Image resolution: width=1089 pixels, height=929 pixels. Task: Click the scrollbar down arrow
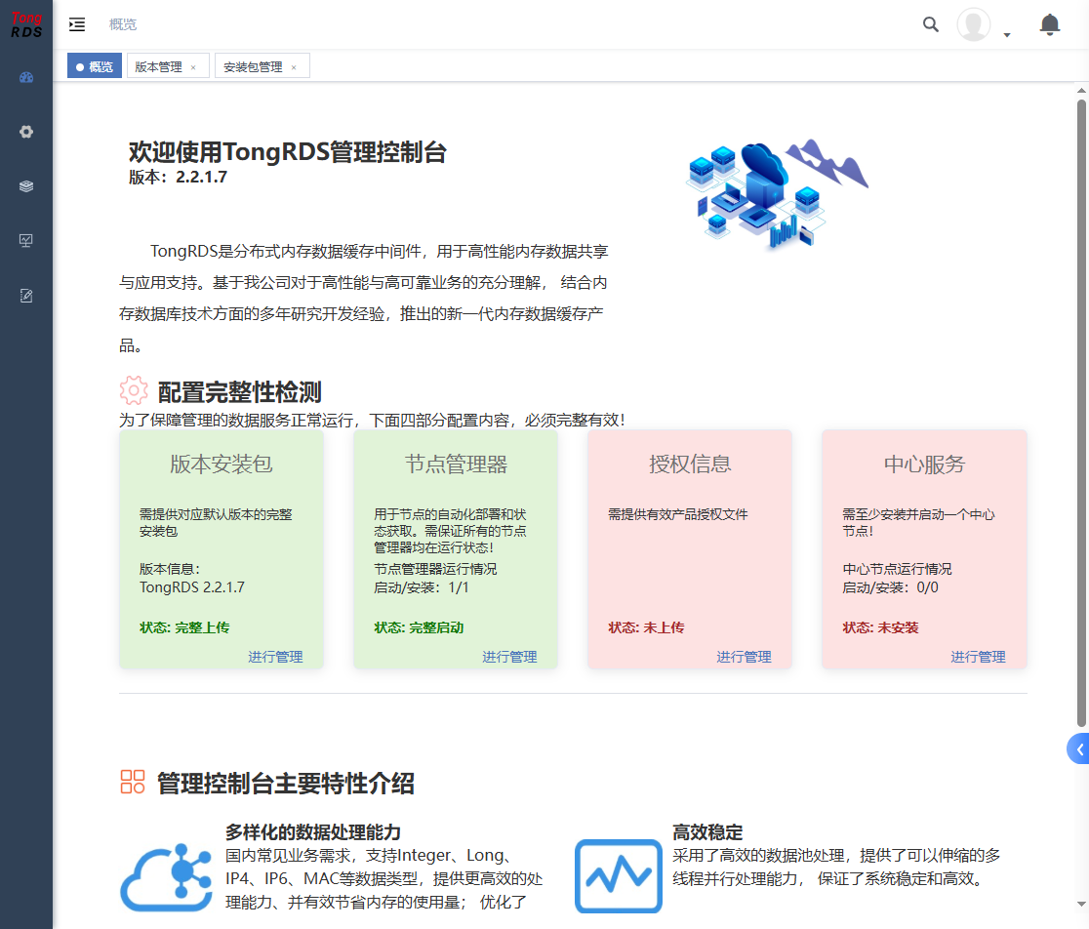1081,904
